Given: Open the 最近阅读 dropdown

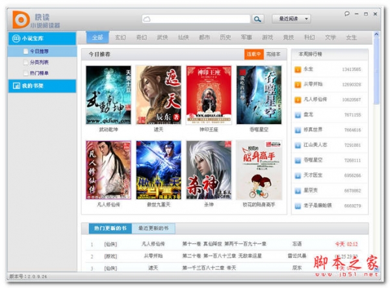Looking at the screenshot, I should pos(291,19).
